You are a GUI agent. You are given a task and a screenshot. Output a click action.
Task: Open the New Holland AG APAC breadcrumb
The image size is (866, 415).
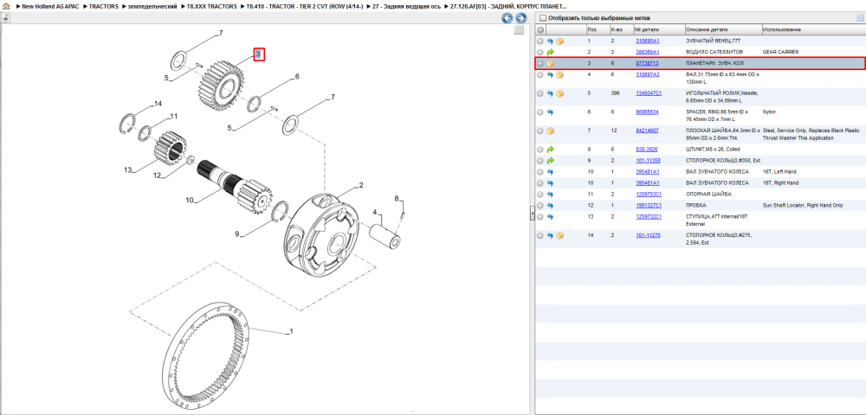click(x=50, y=6)
